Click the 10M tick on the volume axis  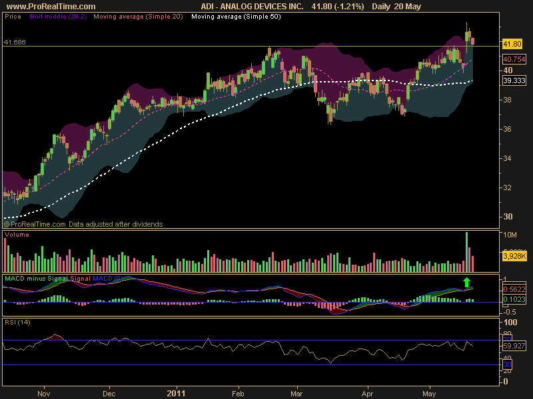click(510, 235)
